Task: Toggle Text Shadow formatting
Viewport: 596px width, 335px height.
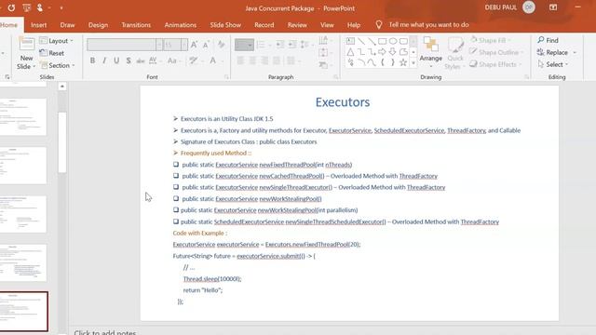Action: coord(129,60)
